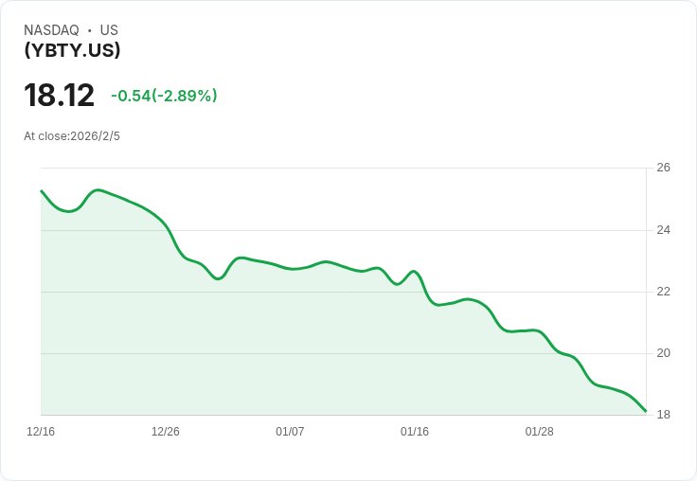Click the 18.12 current price value
697x481 pixels.
click(59, 95)
